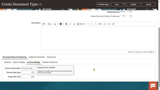The width and height of the screenshot is (160, 90).
Task: Open the Attributes sub-tab
Action: pos(7,62)
